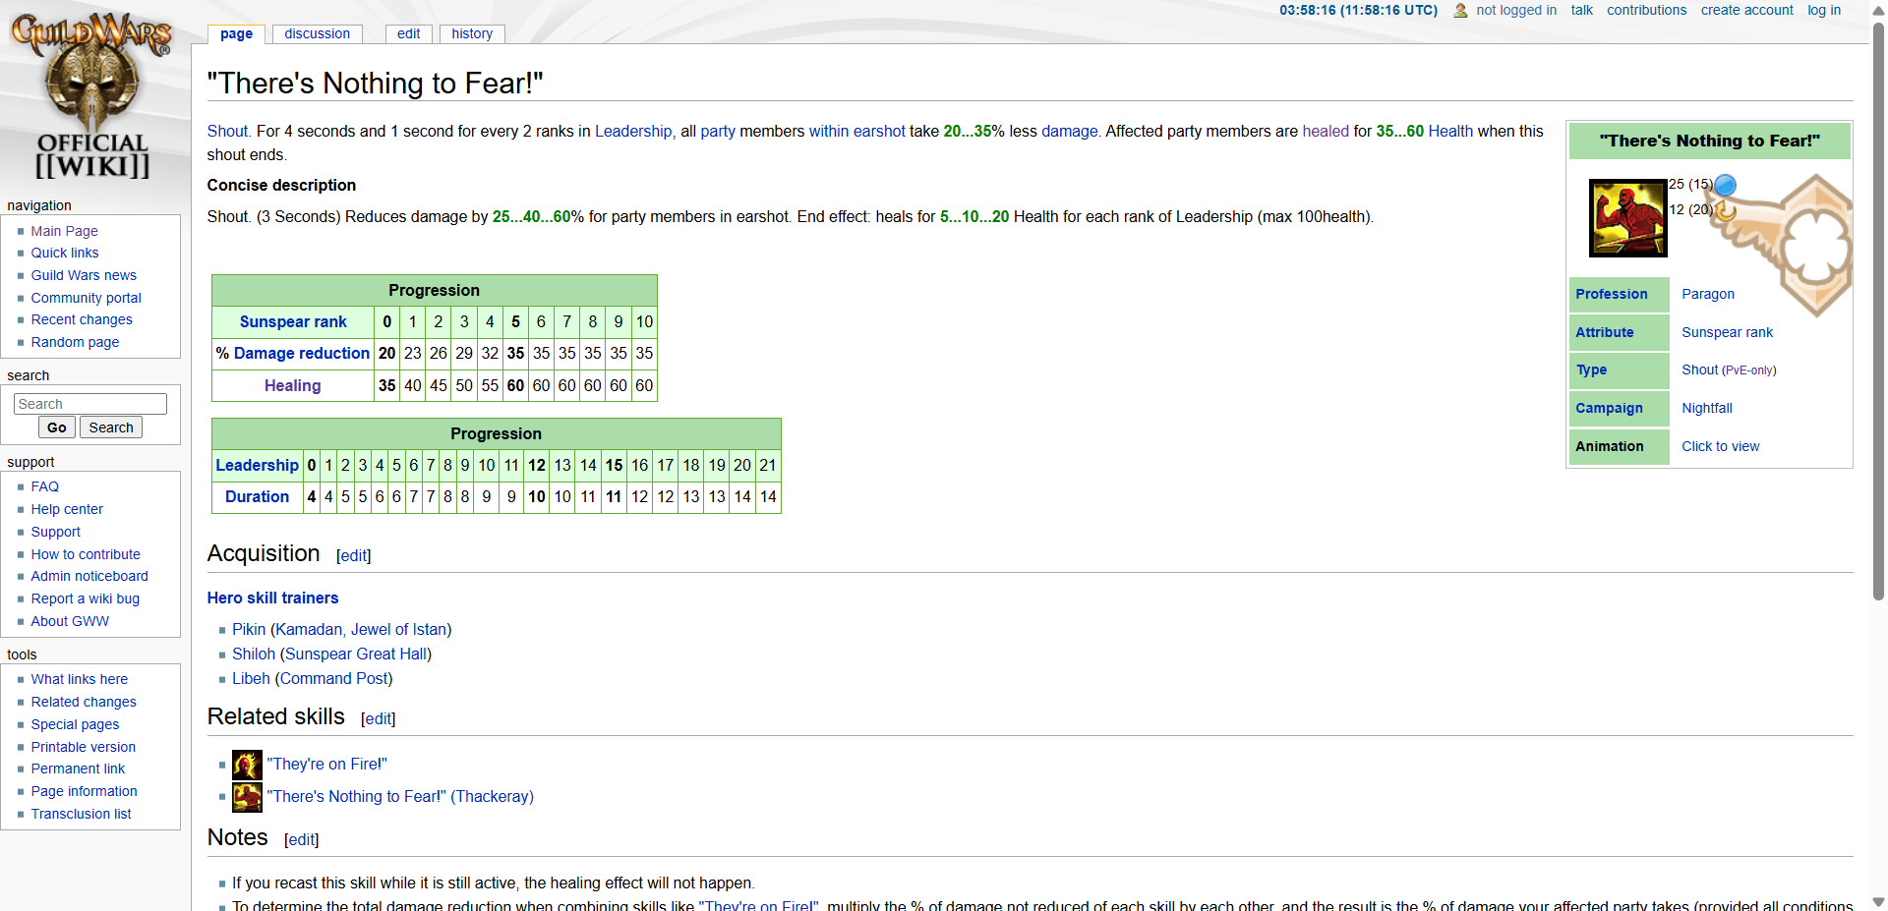Click the skill icon in the infobox
The height and width of the screenshot is (911, 1888).
[1628, 218]
